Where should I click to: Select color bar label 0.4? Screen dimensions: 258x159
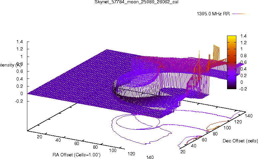[243, 69]
